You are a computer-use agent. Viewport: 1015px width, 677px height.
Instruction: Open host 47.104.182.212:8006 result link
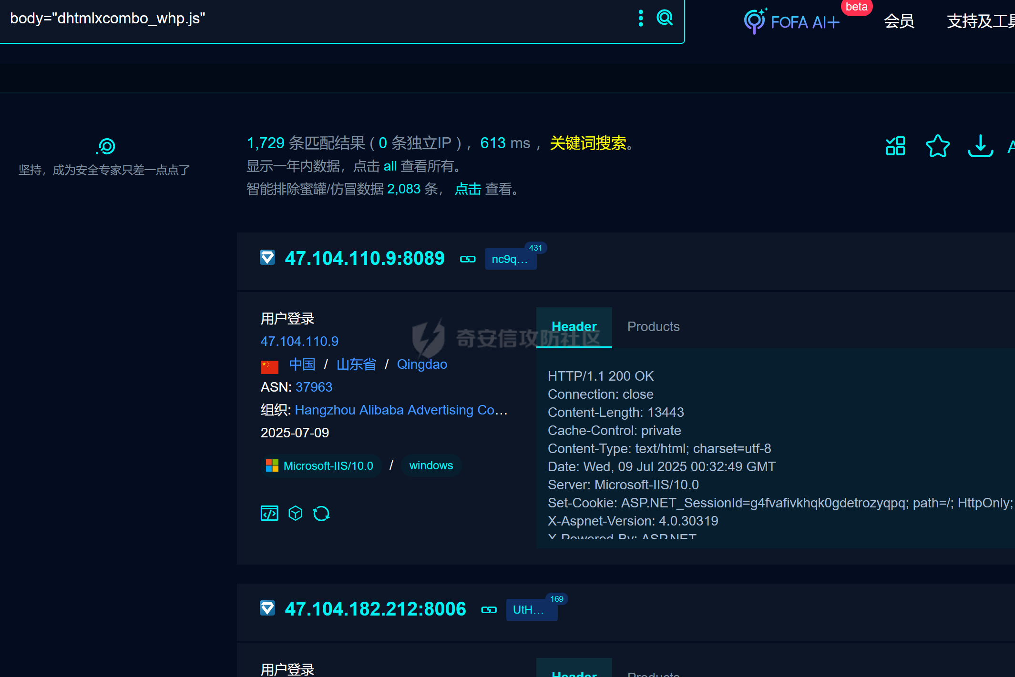pos(375,609)
